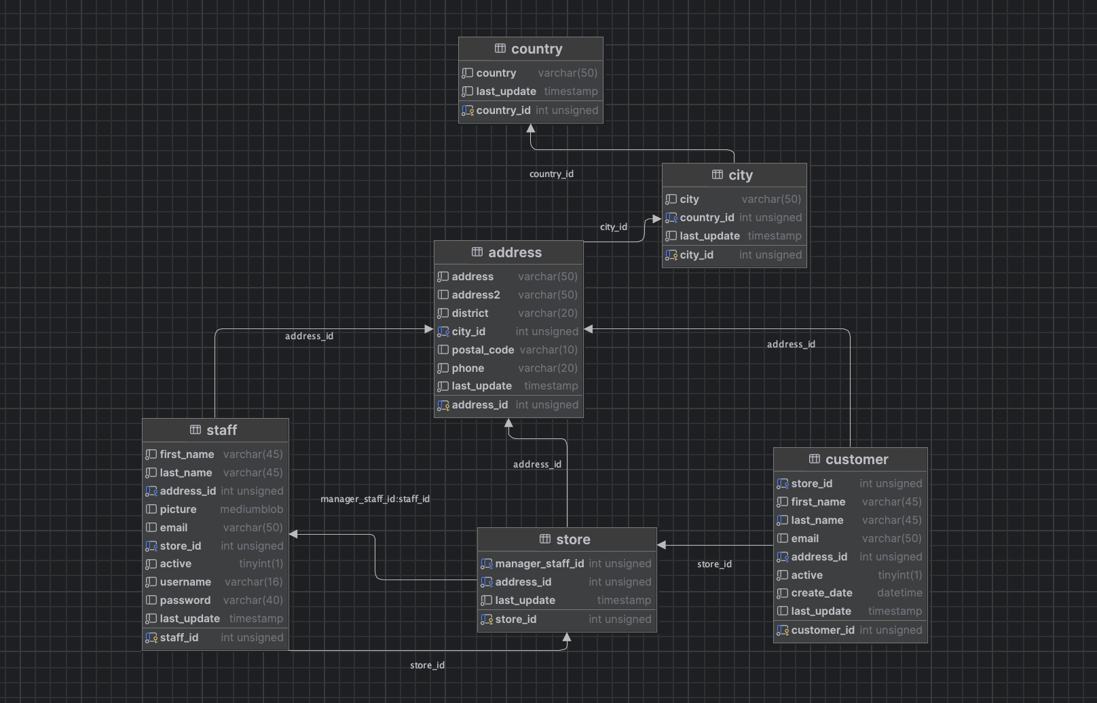The image size is (1097, 703).
Task: Click address_id edge label above store table
Action: tap(537, 464)
